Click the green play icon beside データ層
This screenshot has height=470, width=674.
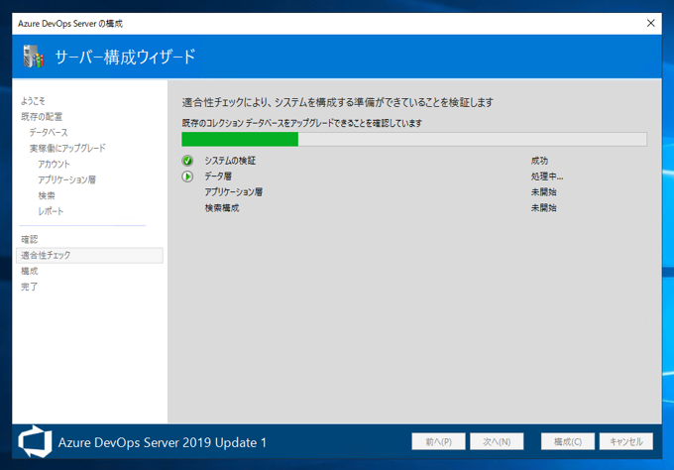[187, 176]
